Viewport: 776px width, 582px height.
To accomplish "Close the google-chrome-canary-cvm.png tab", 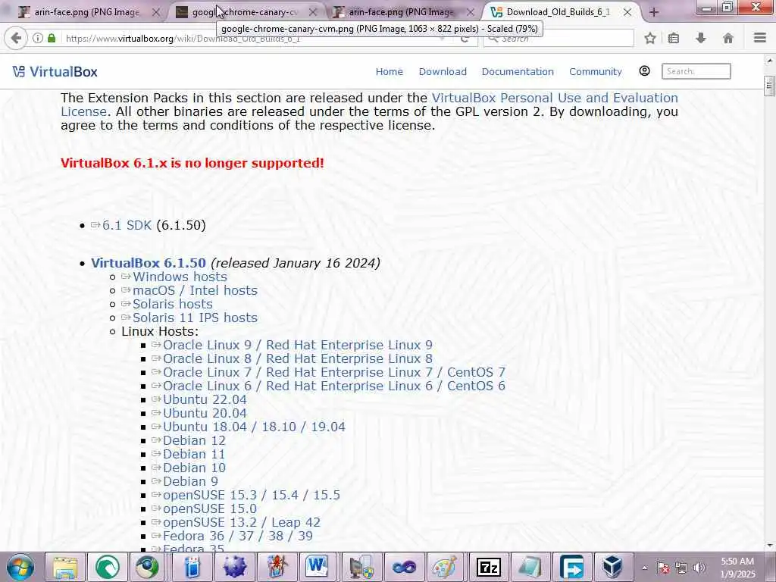I will [x=313, y=12].
